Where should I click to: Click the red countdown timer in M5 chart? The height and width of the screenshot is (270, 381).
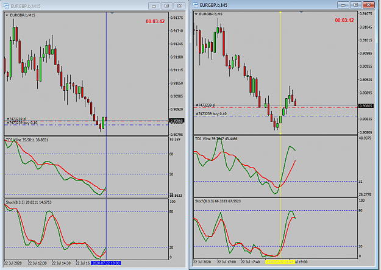(344, 20)
